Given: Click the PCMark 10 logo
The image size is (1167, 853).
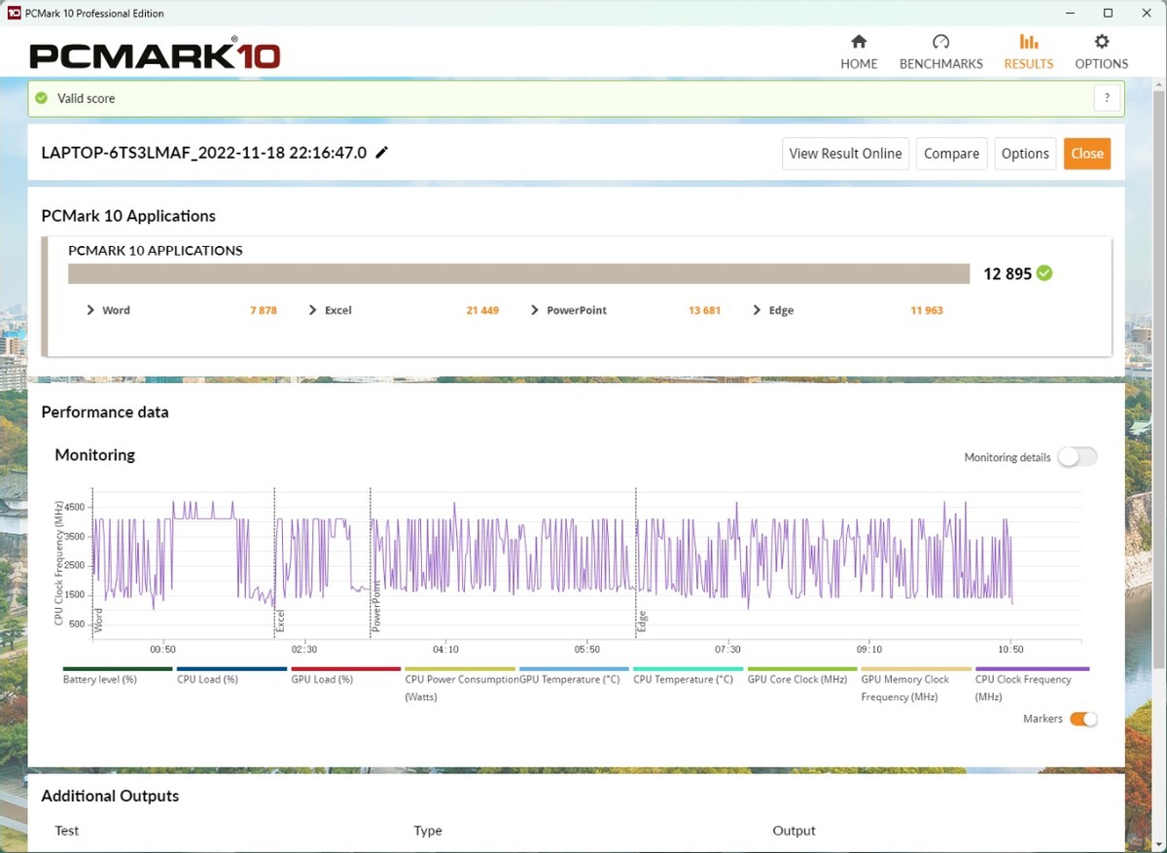Looking at the screenshot, I should [x=155, y=54].
